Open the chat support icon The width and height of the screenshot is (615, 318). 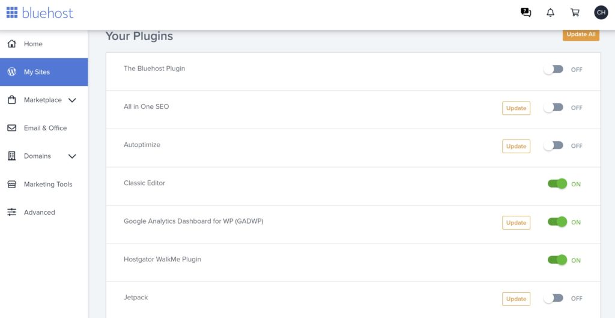pyautogui.click(x=526, y=13)
